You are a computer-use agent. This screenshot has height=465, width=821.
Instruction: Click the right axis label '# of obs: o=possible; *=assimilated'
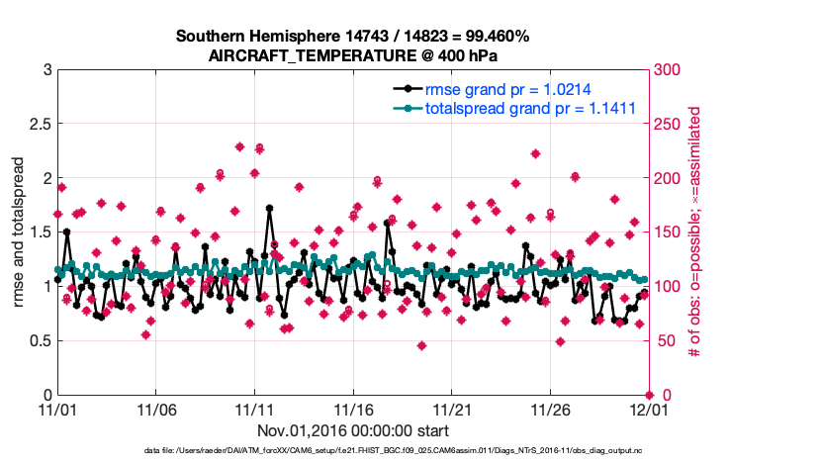point(694,232)
